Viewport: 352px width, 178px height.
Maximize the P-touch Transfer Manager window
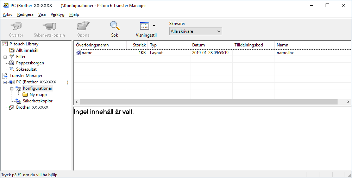pos(327,5)
